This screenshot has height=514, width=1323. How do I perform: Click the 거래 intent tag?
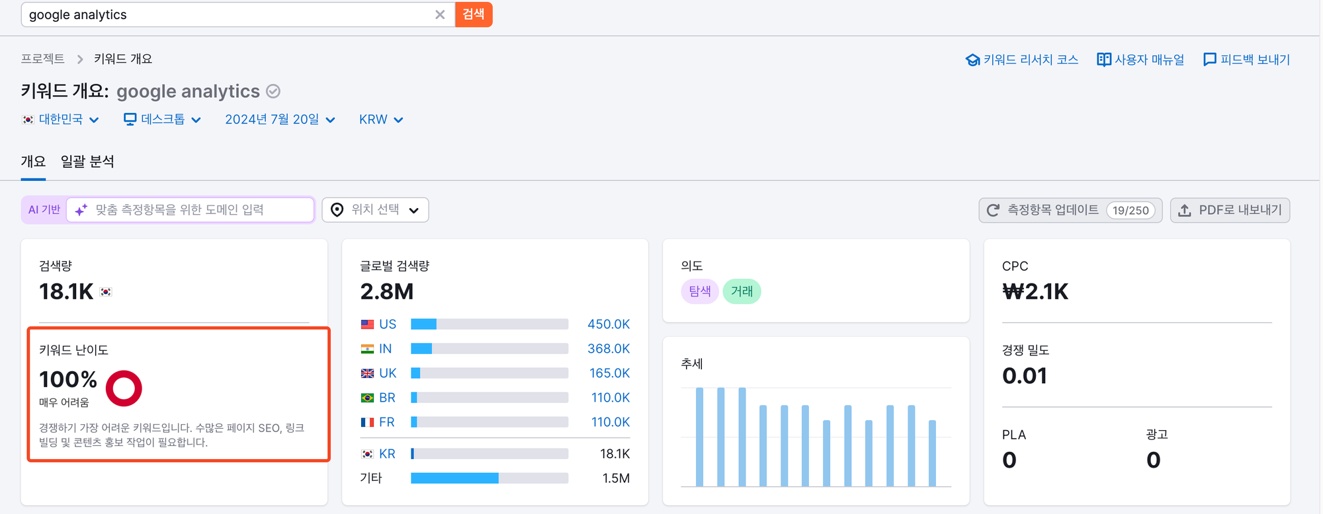pyautogui.click(x=742, y=291)
